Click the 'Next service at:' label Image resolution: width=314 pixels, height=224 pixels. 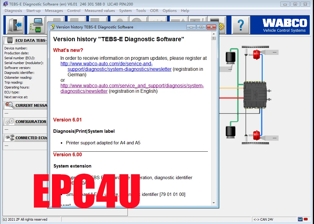[16, 97]
